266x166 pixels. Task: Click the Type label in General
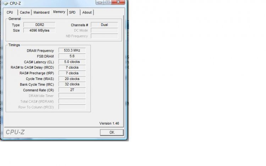point(16,25)
